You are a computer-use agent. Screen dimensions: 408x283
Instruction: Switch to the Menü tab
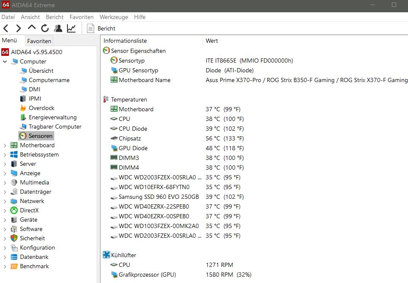(9, 41)
